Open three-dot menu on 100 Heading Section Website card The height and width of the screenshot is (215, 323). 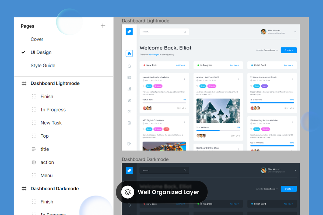(x=292, y=122)
